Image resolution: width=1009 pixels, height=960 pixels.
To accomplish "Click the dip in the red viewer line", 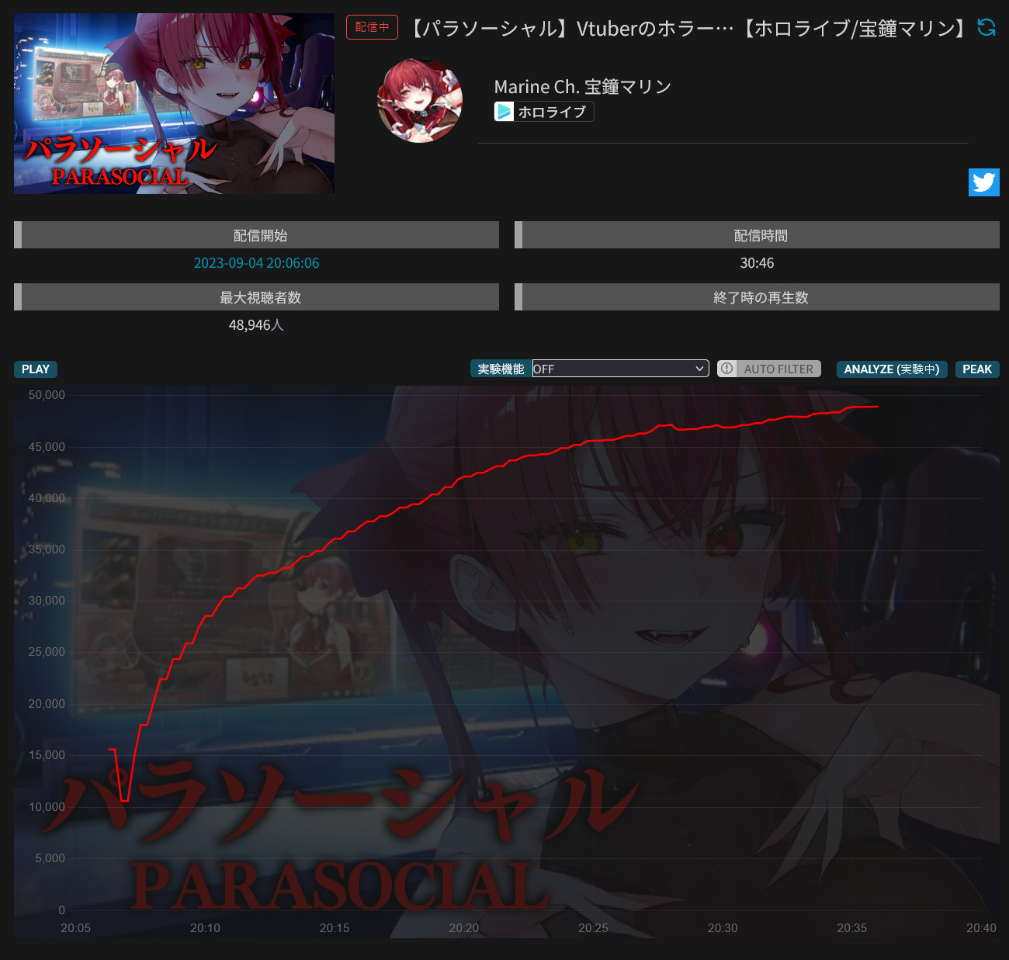I will pyautogui.click(x=124, y=799).
